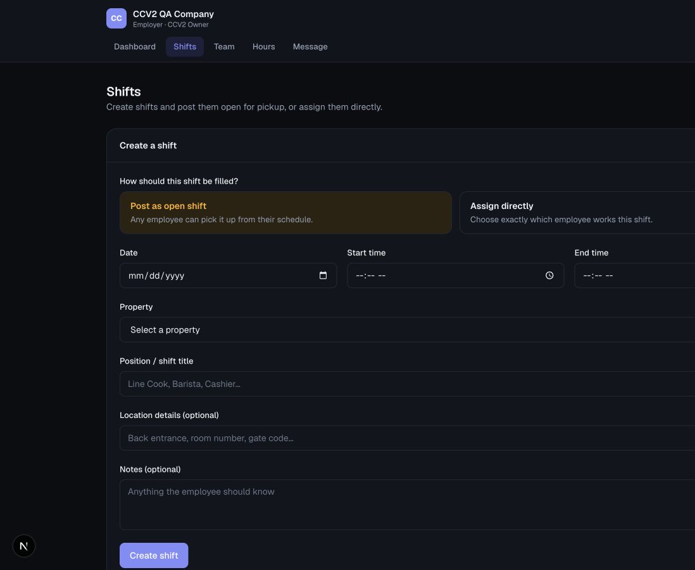The width and height of the screenshot is (695, 570).
Task: Click the Create a shift card title
Action: (x=148, y=146)
